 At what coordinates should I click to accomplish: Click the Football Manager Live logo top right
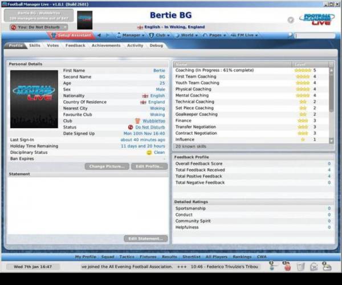click(317, 19)
